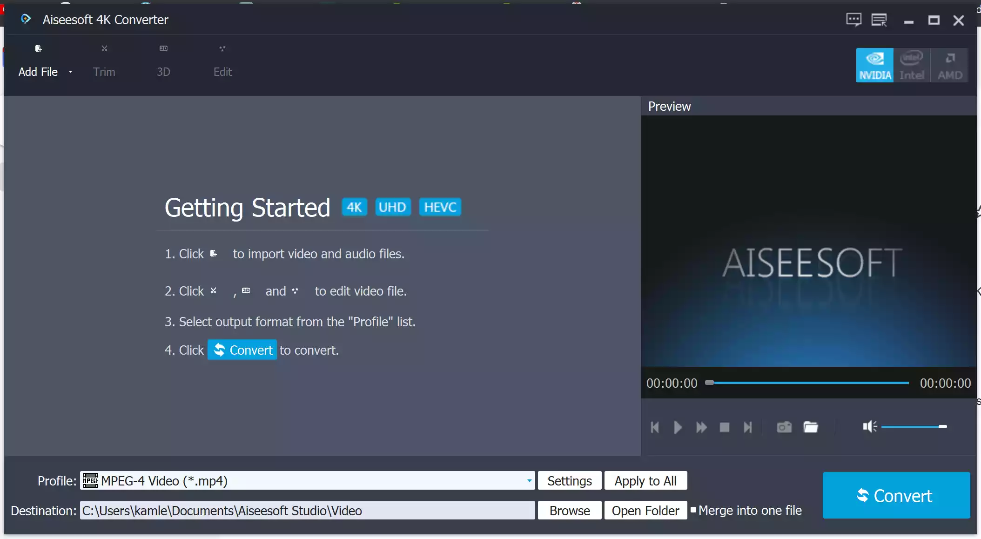Fast forward the preview

click(701, 427)
